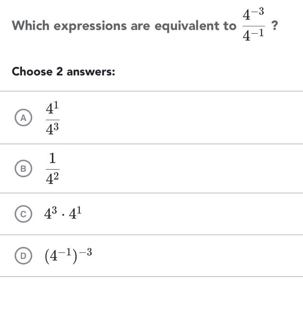Click the numerator 4^-3 in the question
Viewport: 303px width, 325px height.
coord(253,15)
